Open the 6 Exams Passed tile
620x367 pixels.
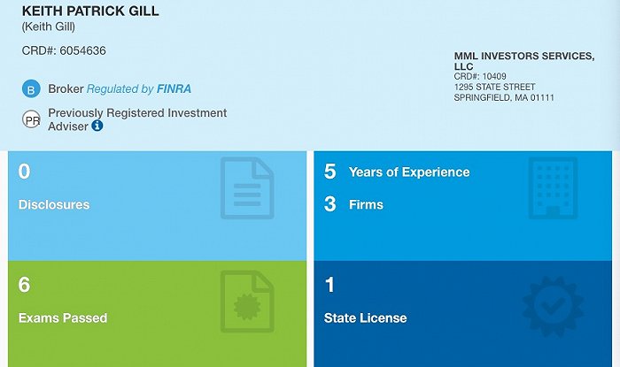(x=158, y=314)
